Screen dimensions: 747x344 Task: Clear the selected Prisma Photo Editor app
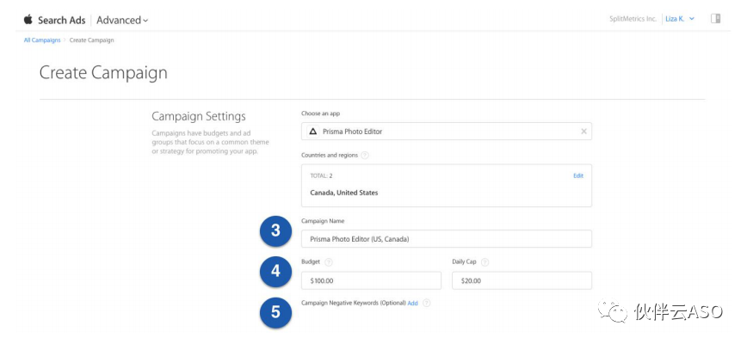(583, 132)
